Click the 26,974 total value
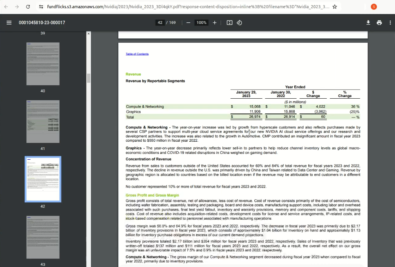This screenshot has width=395, height=267. click(x=255, y=117)
